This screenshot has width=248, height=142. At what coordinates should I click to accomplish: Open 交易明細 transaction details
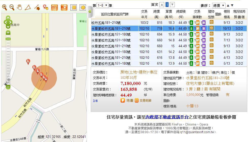143,100
